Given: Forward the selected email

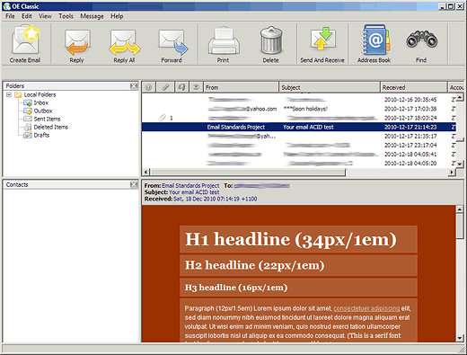Looking at the screenshot, I should coord(172,46).
